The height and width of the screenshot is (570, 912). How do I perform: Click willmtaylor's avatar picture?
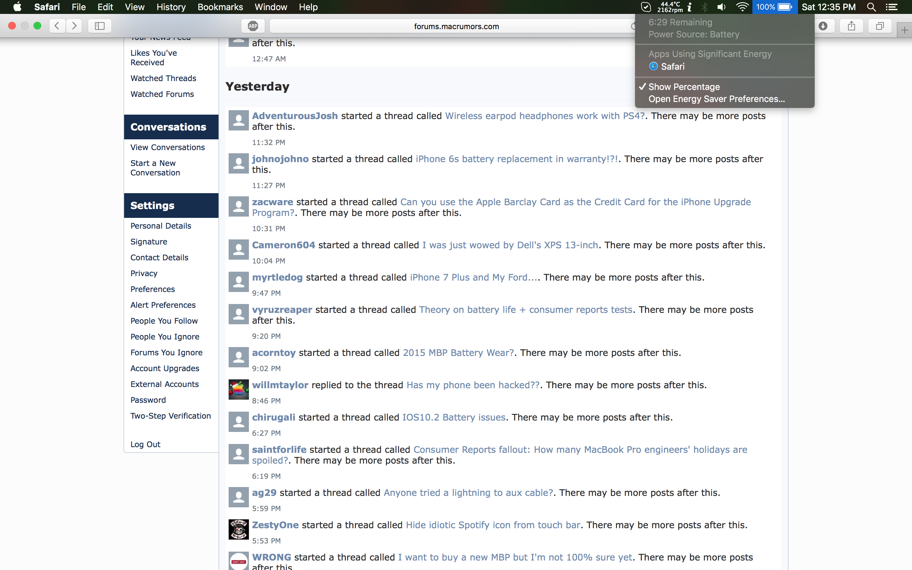(x=238, y=389)
